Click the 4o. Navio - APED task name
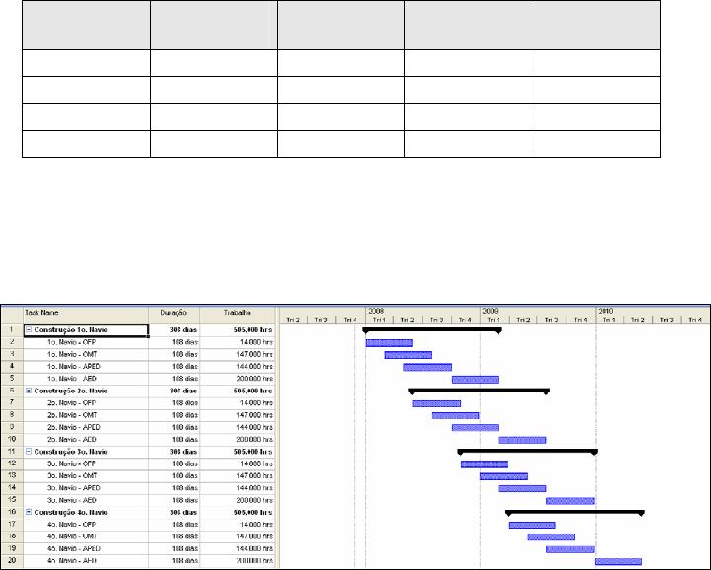711x570 pixels. tap(72, 547)
